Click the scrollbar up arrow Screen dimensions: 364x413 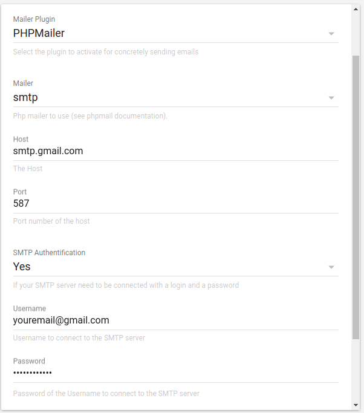click(356, 9)
